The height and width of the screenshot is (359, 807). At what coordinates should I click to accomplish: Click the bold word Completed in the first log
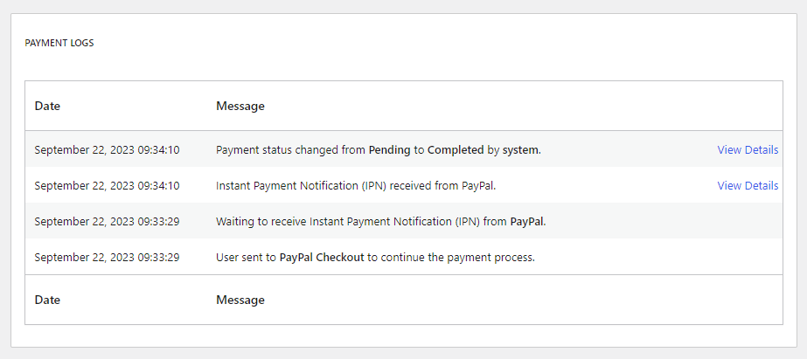tap(456, 150)
